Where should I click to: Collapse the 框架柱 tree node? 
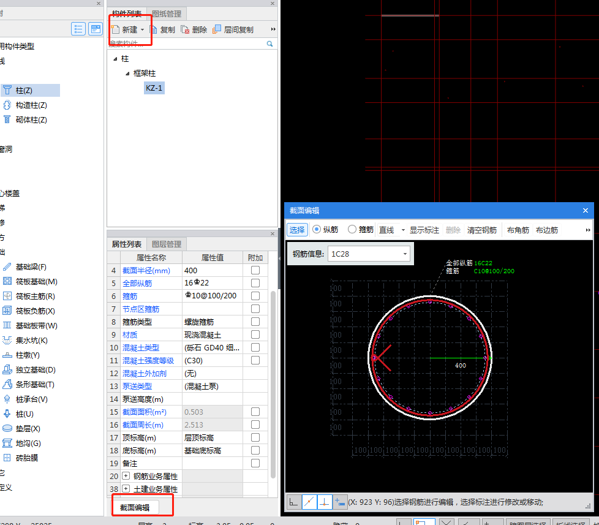[127, 74]
